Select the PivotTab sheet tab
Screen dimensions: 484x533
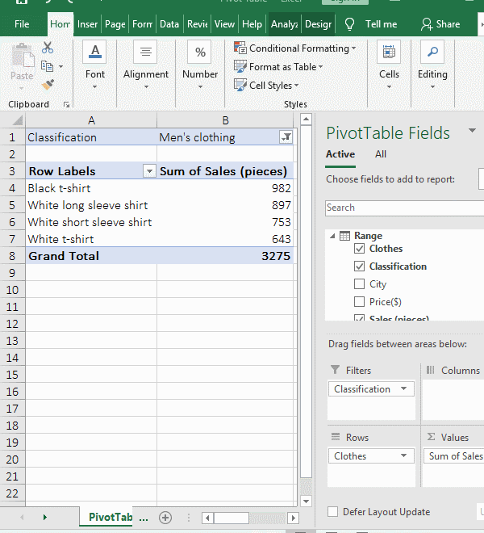coord(106,517)
